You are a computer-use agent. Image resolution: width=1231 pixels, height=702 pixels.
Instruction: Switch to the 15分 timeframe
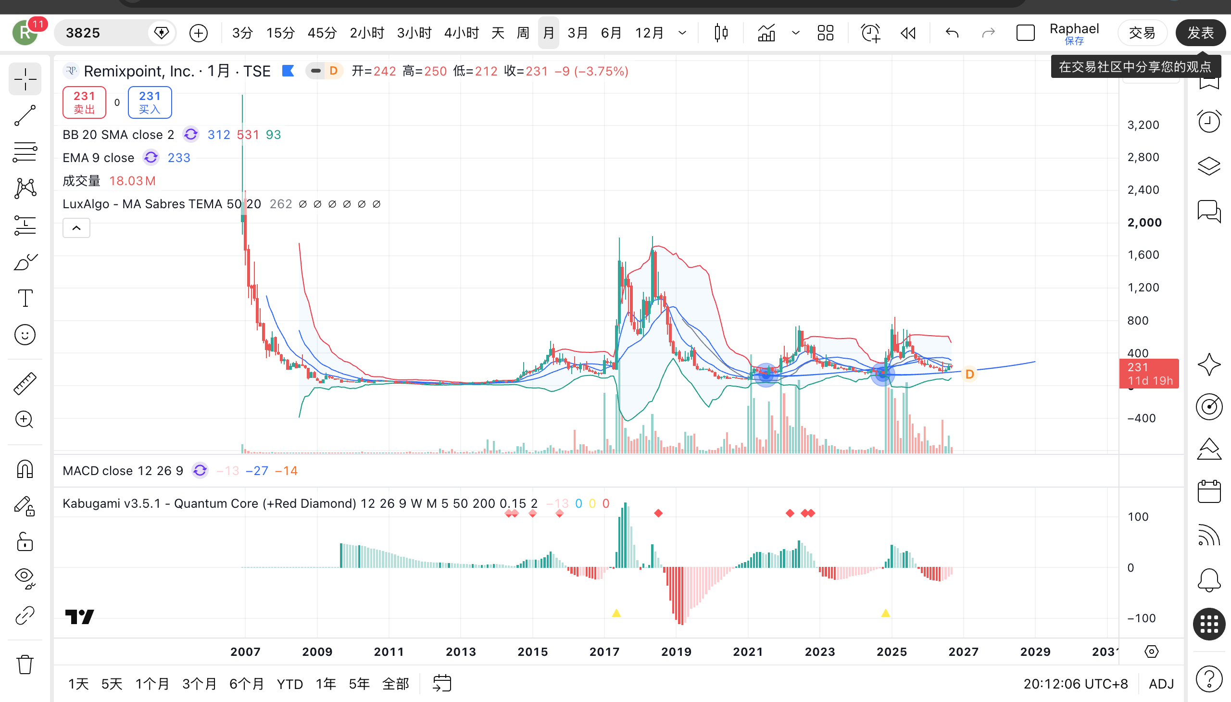coord(280,33)
